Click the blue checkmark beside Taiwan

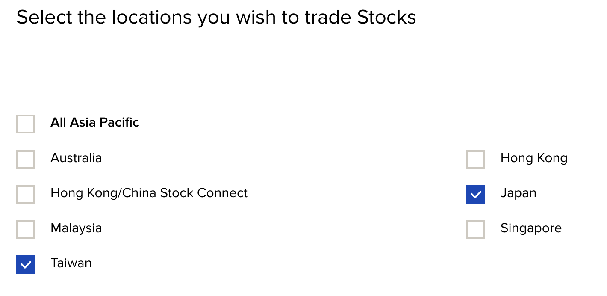[26, 265]
